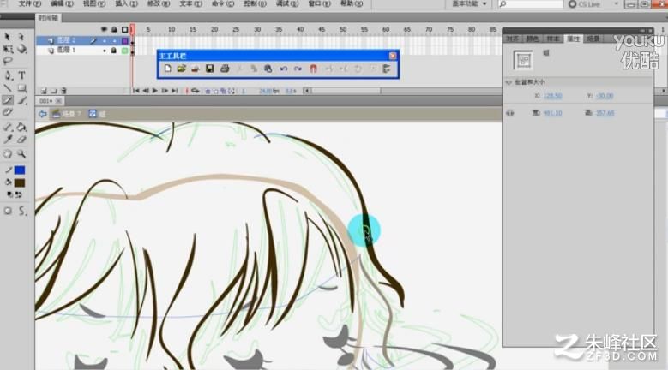
Task: Toggle show all layers as outlines header
Action: pyautogui.click(x=125, y=29)
